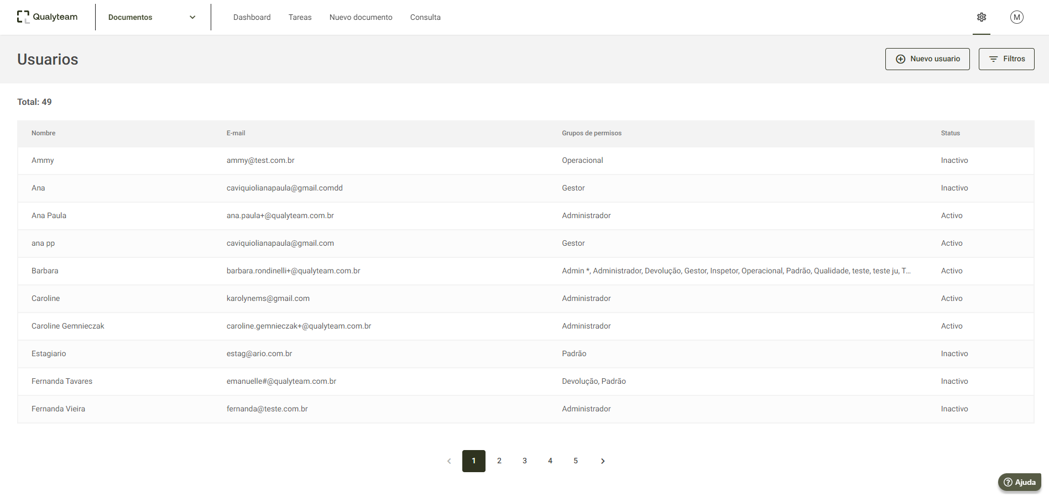
Task: Open user Ana Paula row
Action: coord(525,216)
